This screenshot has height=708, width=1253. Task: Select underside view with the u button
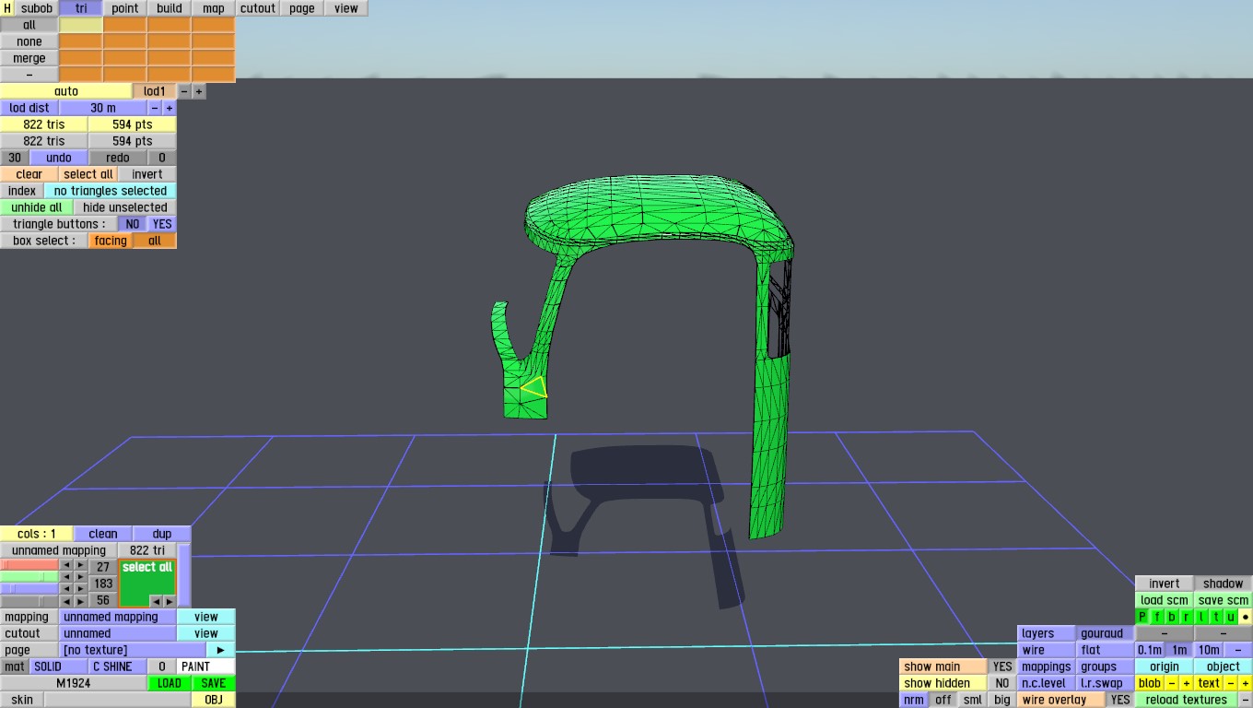pyautogui.click(x=1231, y=617)
